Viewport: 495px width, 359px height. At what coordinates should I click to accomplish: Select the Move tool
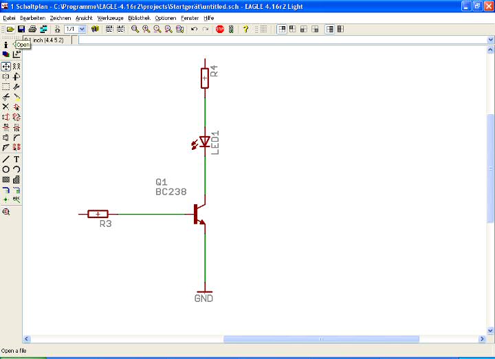pos(5,67)
